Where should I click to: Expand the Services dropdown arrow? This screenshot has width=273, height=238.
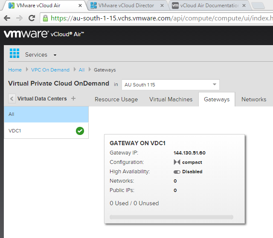55,55
